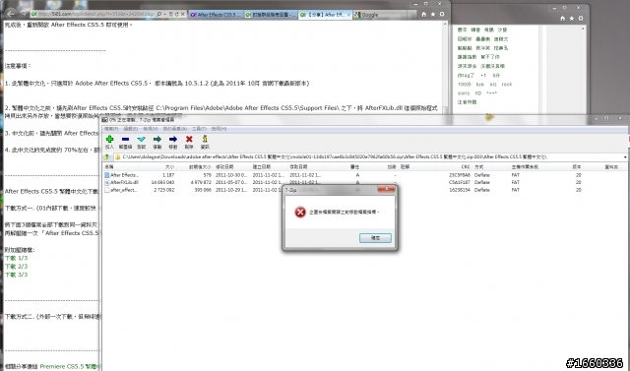Open the Favorites (A) menu in 7-Zip
Viewport: 630px width, 371px height.
point(175,129)
